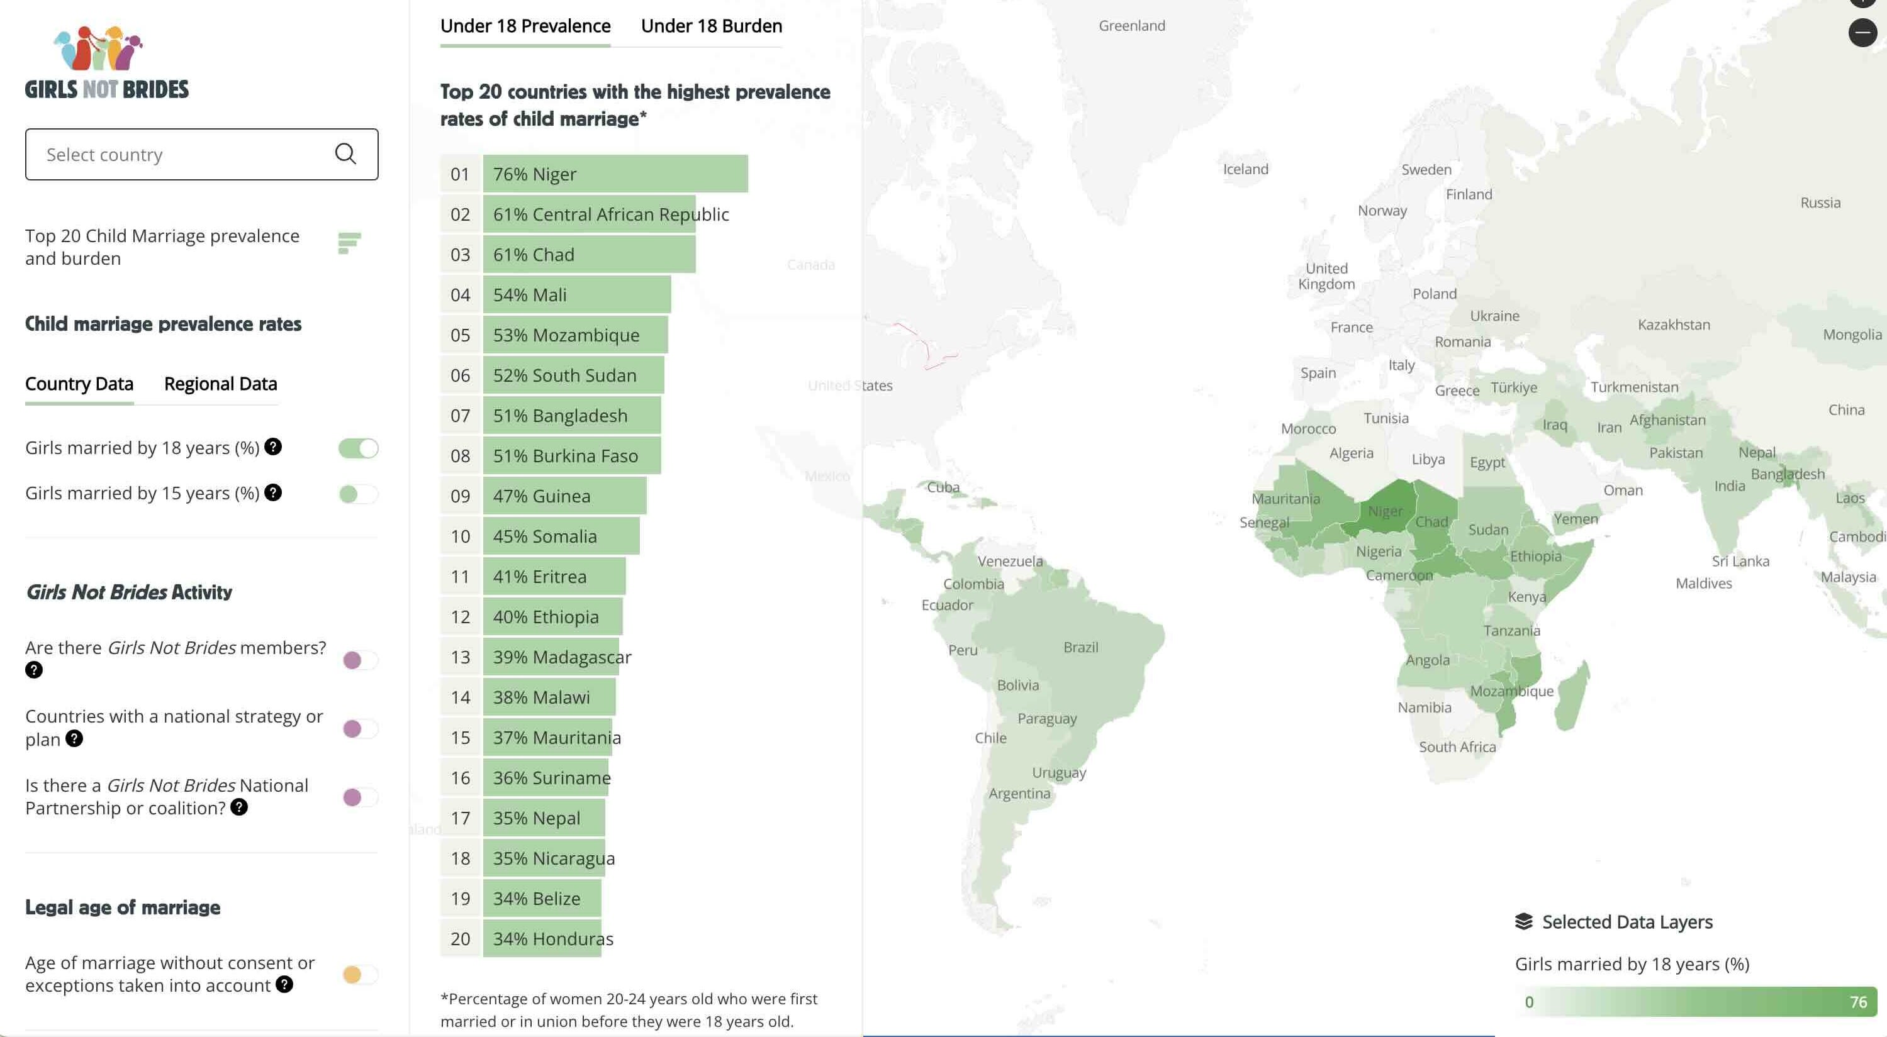
Task: Open help icon for Girls Not Brides members
Action: pyautogui.click(x=34, y=669)
